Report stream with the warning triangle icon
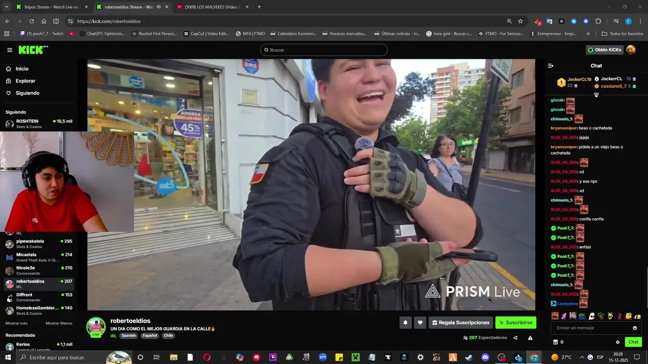 pyautogui.click(x=530, y=338)
